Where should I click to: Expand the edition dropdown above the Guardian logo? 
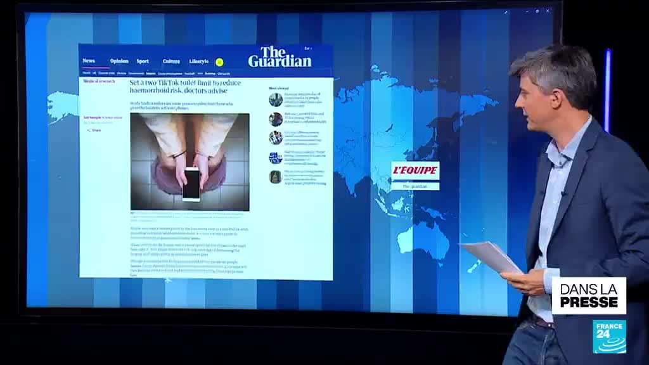(308, 48)
